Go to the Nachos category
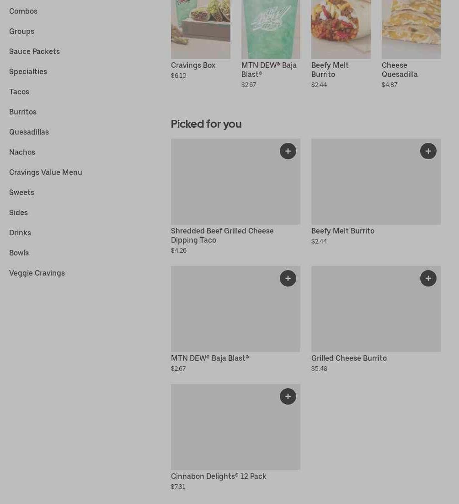 [22, 152]
